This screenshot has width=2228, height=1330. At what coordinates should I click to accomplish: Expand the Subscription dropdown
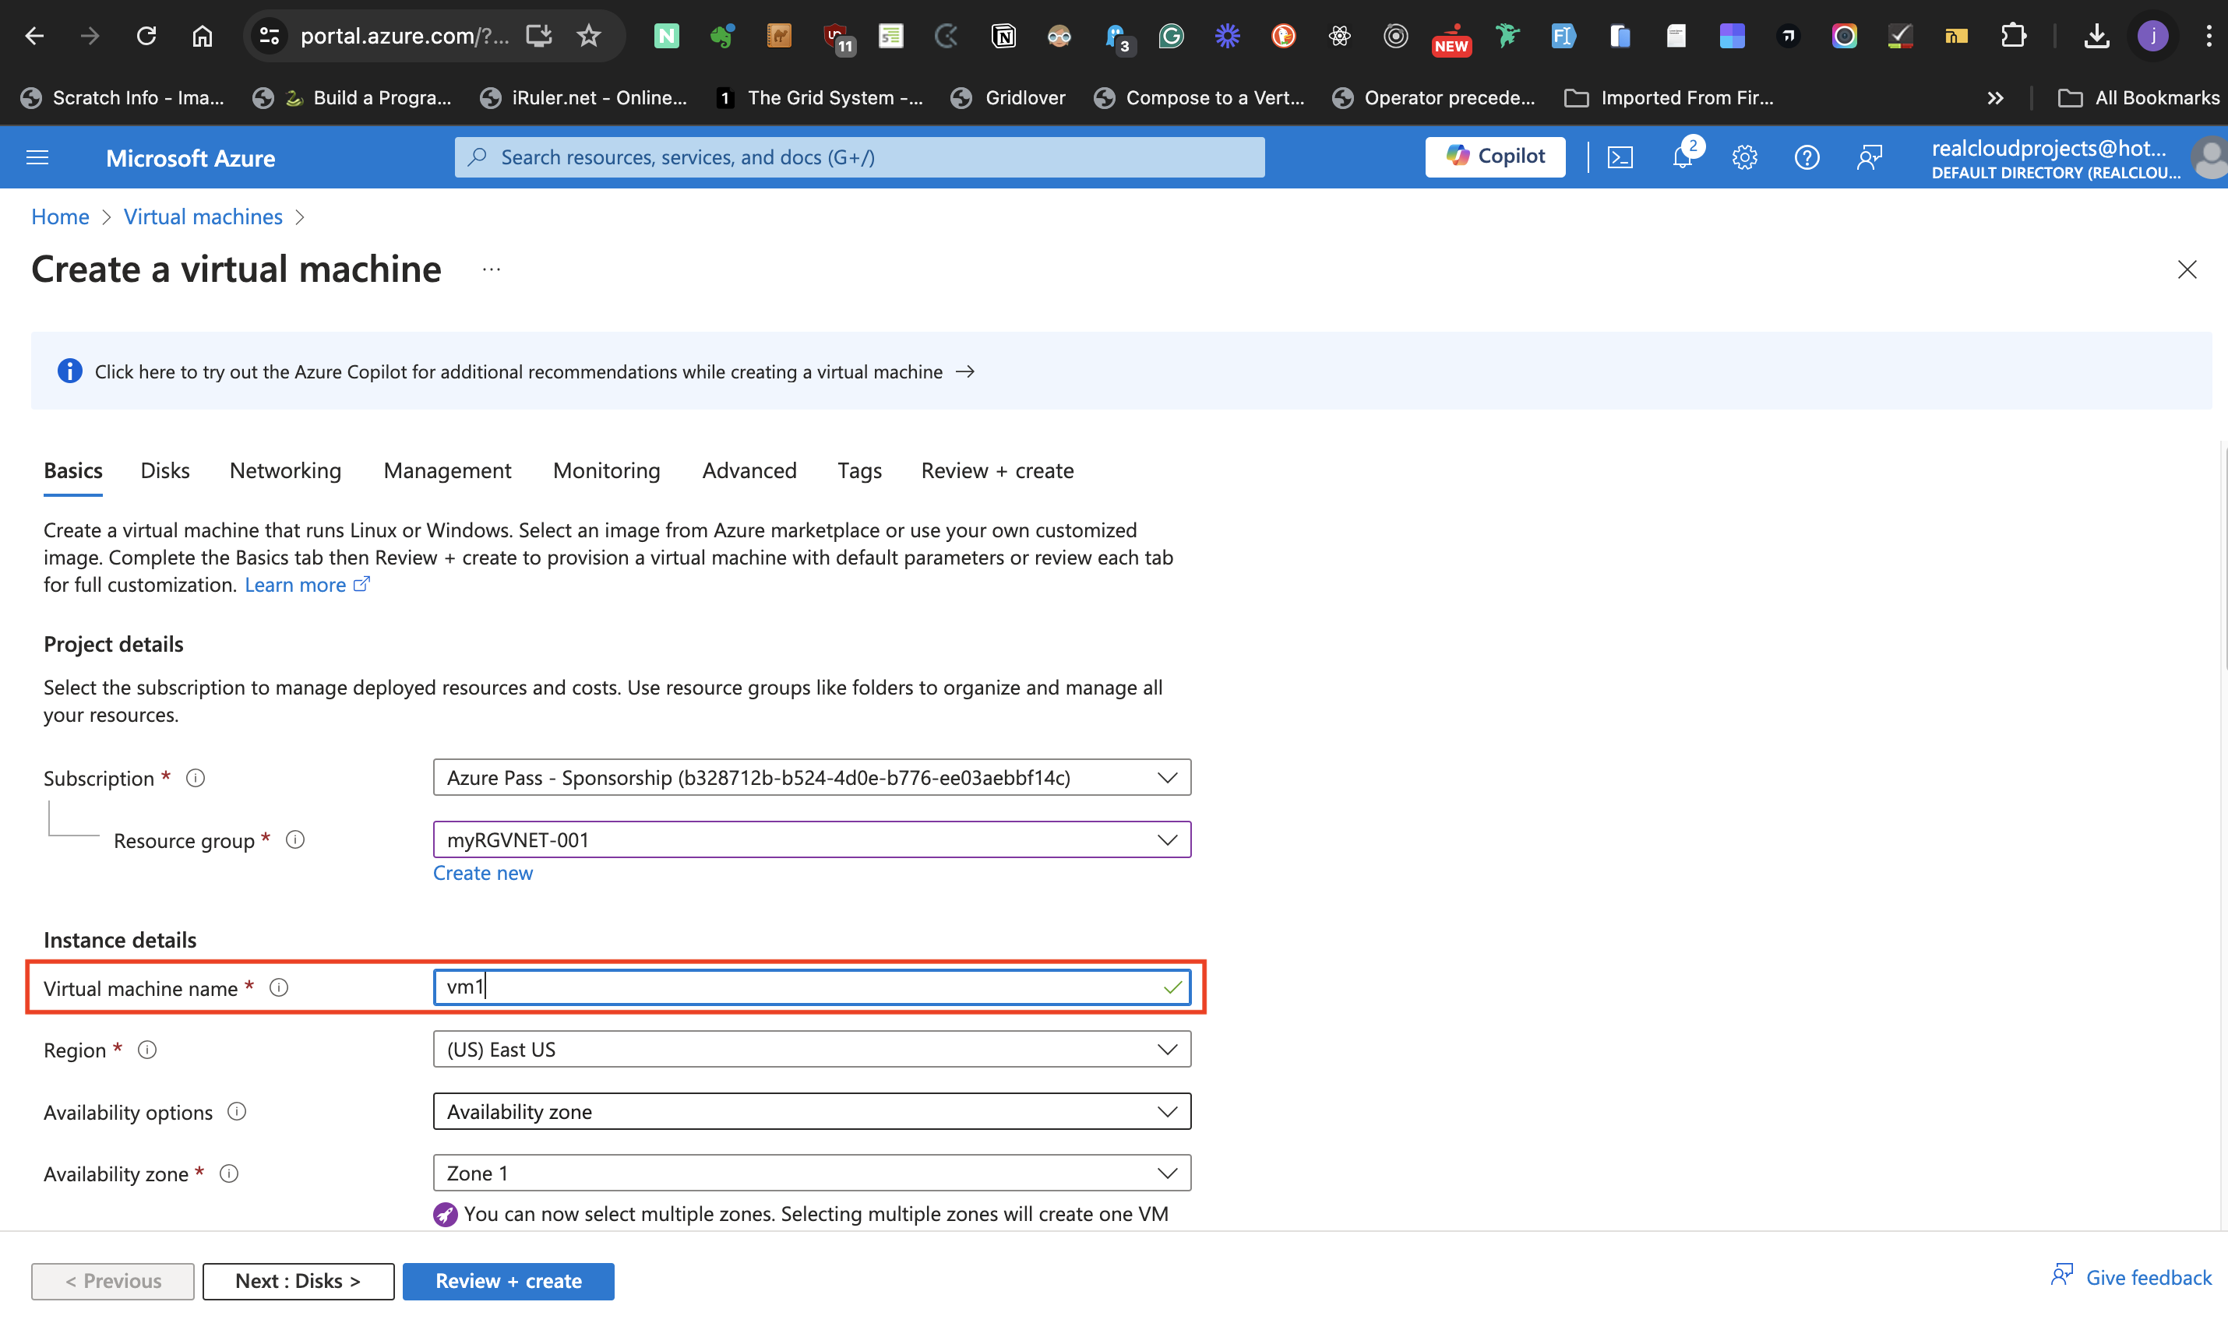click(x=812, y=777)
